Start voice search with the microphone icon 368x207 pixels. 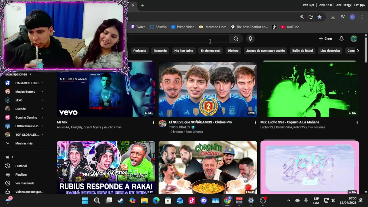(x=250, y=39)
